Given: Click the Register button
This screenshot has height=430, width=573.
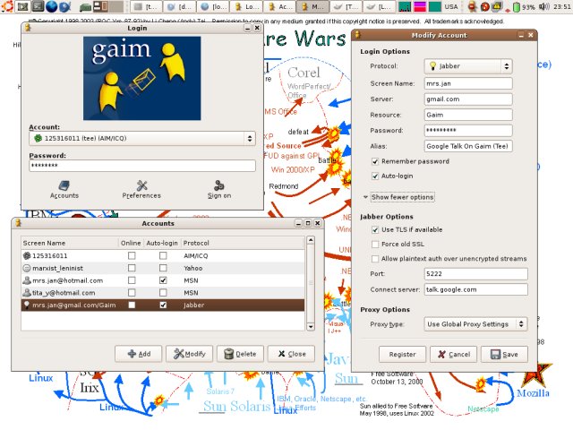Looking at the screenshot, I should pos(402,355).
